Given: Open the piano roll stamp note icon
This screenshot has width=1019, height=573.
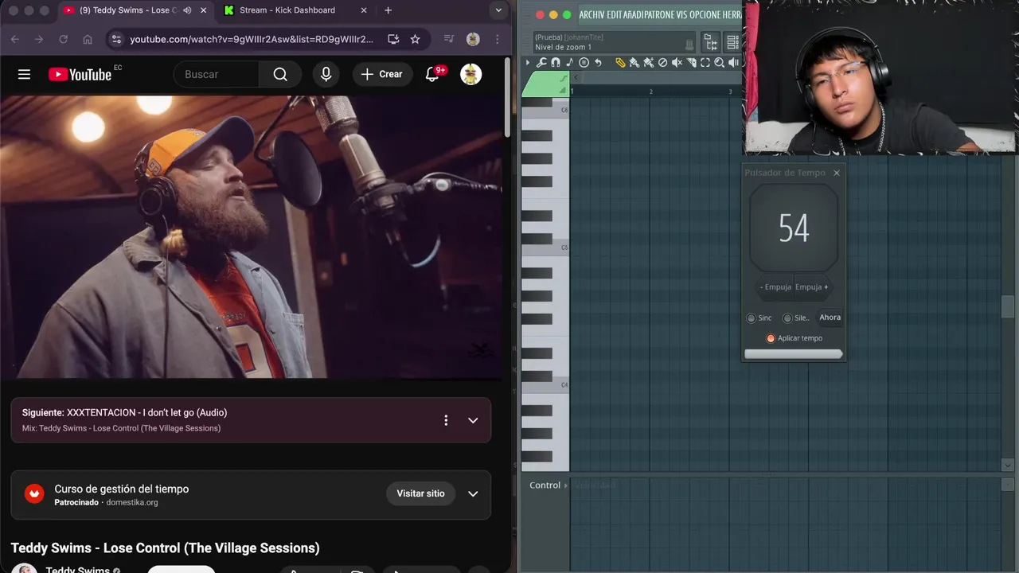Looking at the screenshot, I should click(570, 62).
